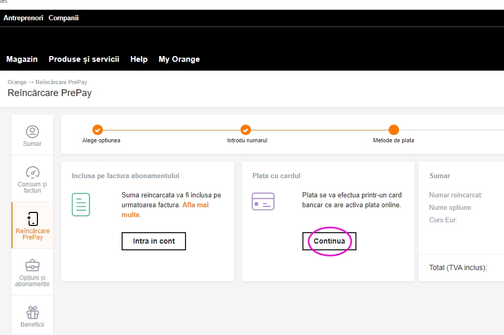
Task: Click the purple credit card icon
Action: point(263,202)
